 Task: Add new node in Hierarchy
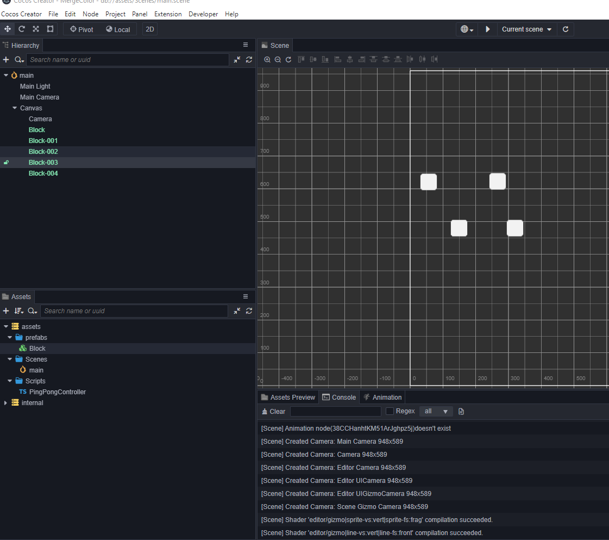(6, 60)
